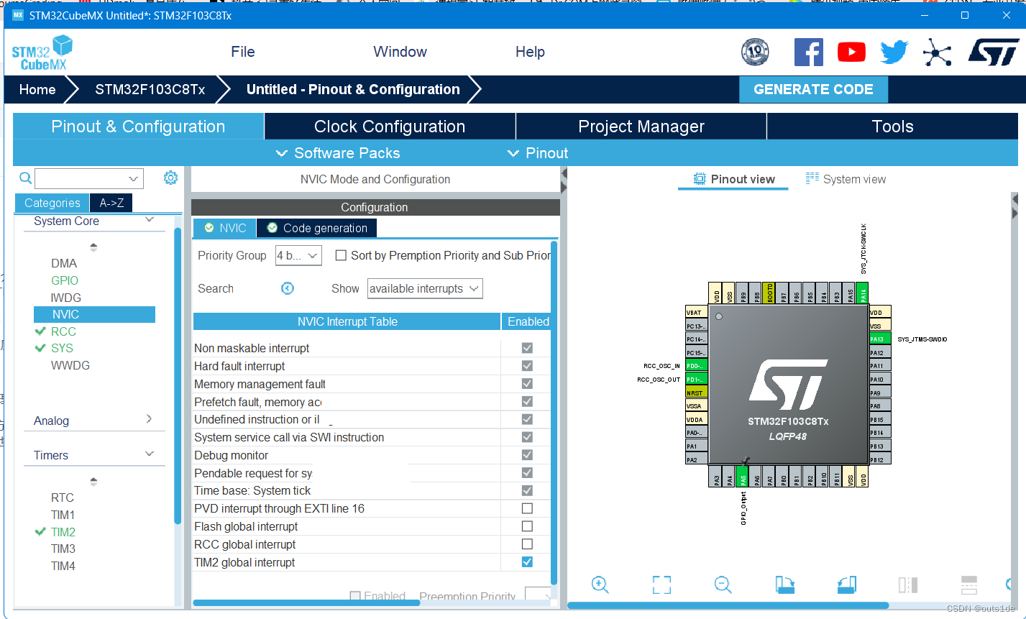Toggle Hard fault interrupt checkbox
Viewport: 1026px width, 619px height.
(527, 366)
